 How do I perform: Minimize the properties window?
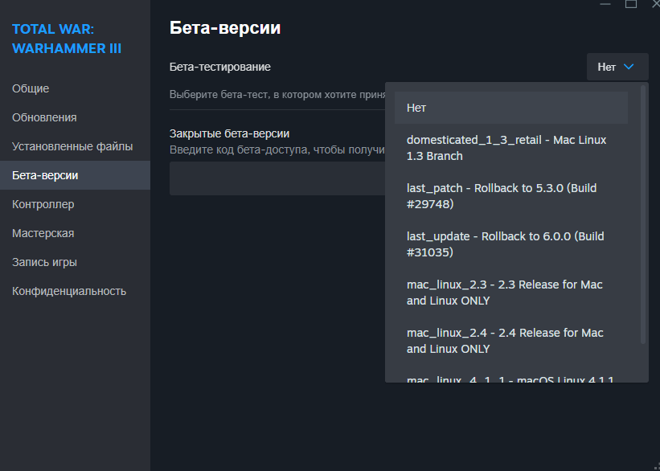[605, 4]
